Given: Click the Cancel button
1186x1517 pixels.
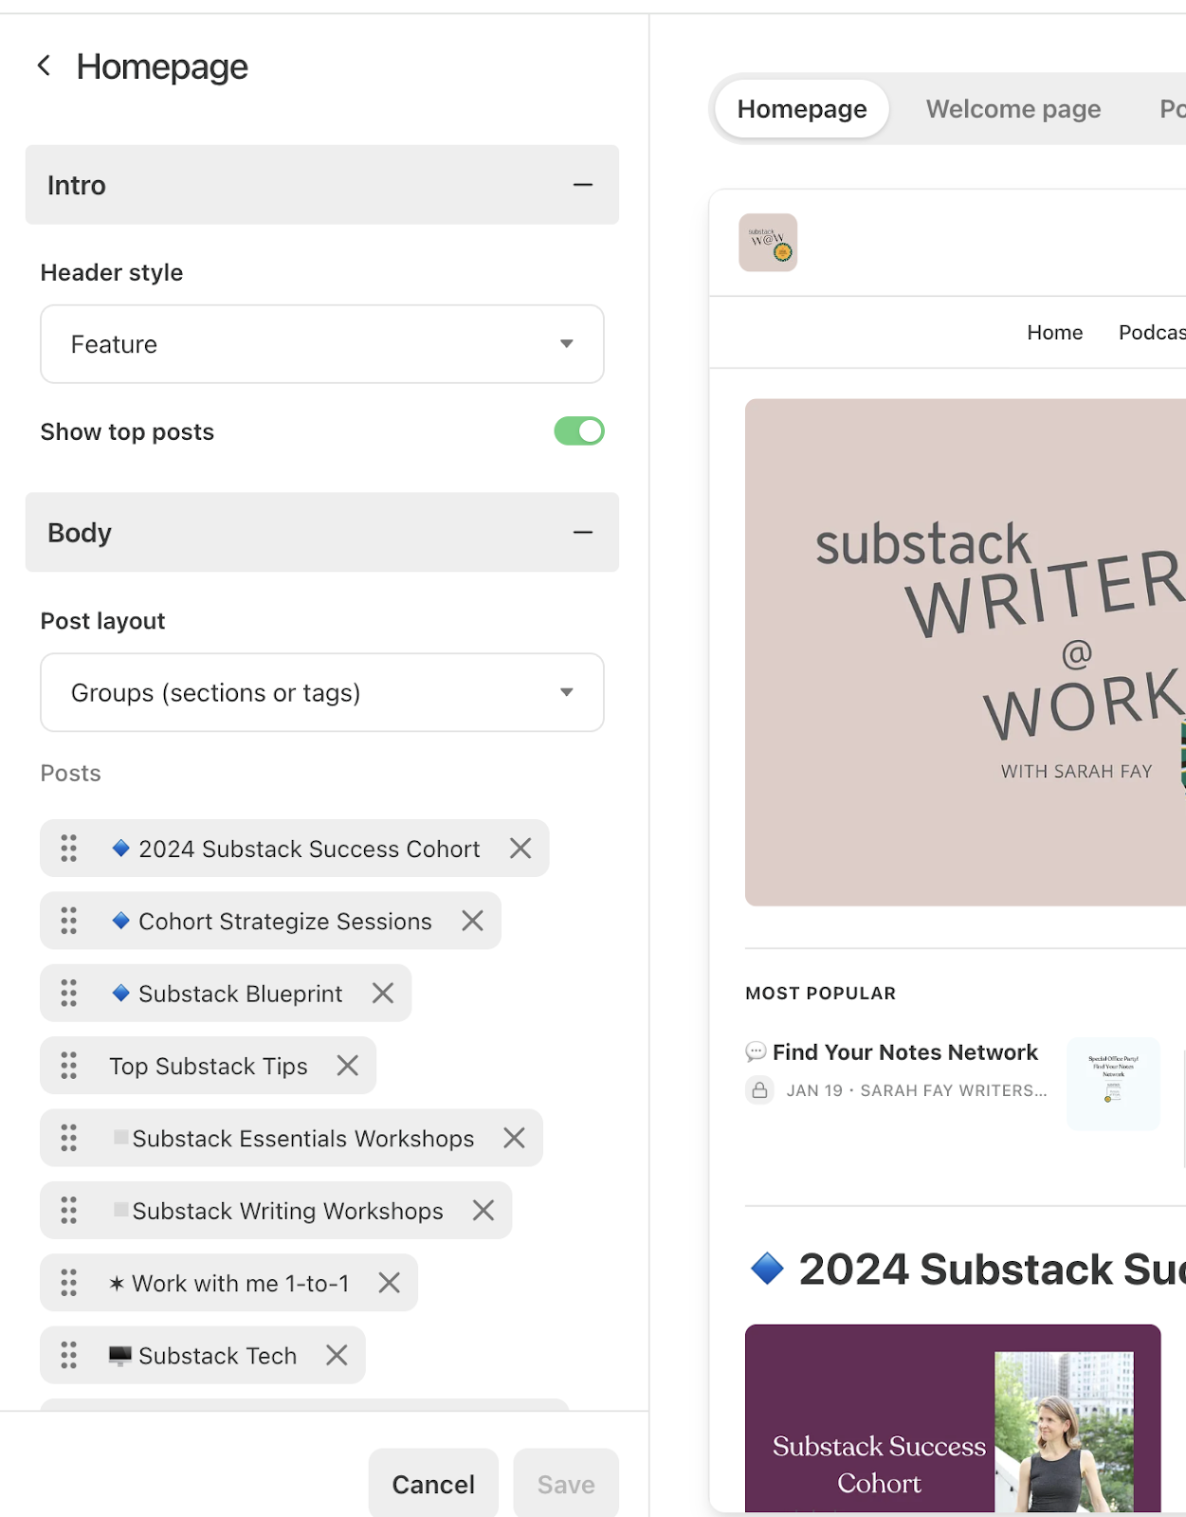Looking at the screenshot, I should tap(433, 1483).
